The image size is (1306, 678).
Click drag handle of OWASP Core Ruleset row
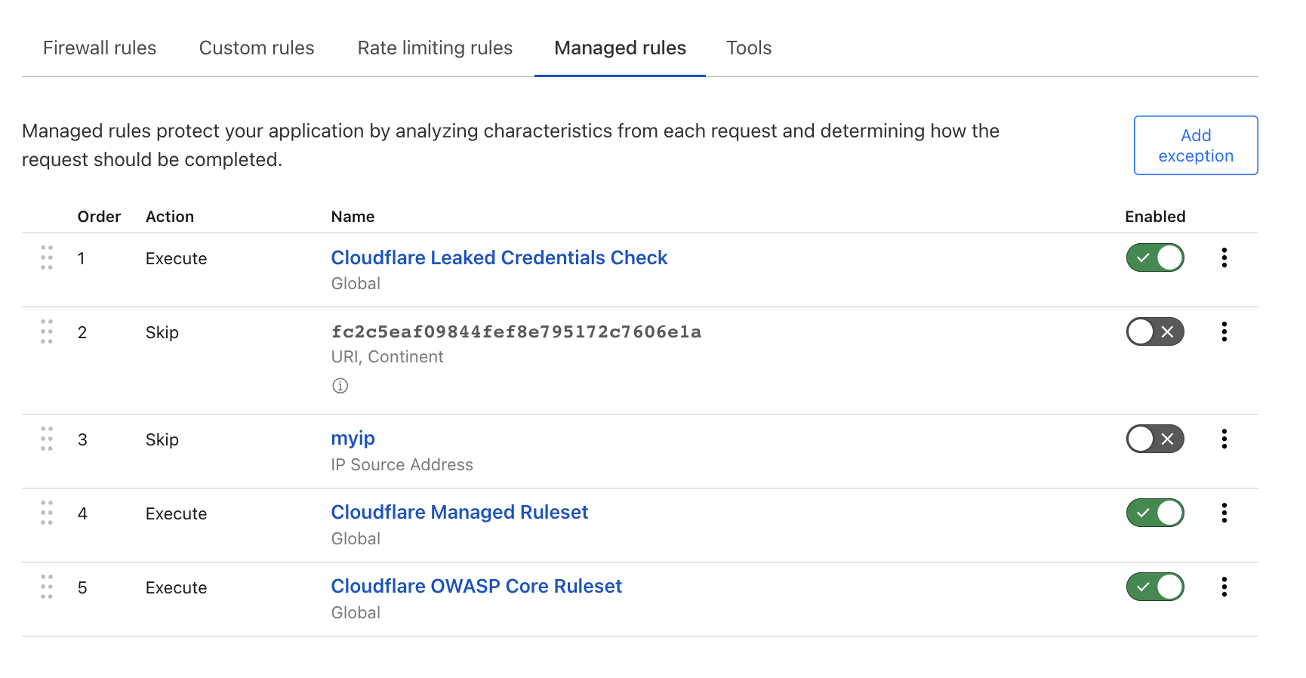pyautogui.click(x=47, y=587)
